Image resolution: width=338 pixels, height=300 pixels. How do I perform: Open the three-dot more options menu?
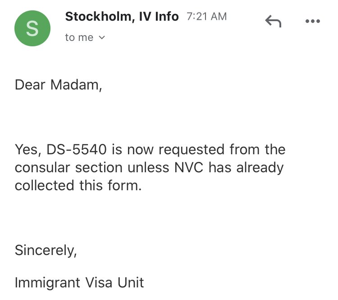coord(312,21)
